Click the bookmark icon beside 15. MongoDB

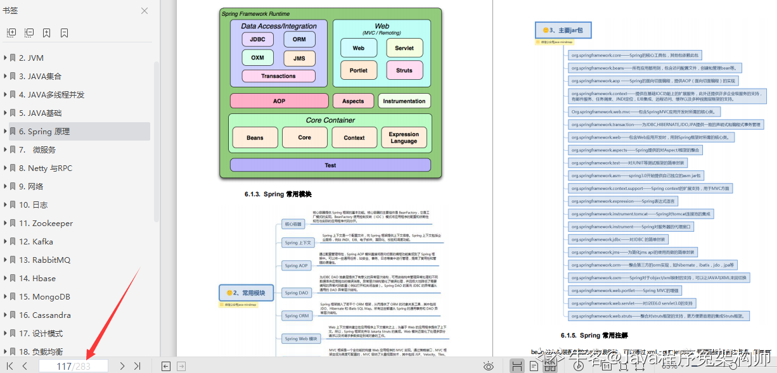(x=13, y=296)
